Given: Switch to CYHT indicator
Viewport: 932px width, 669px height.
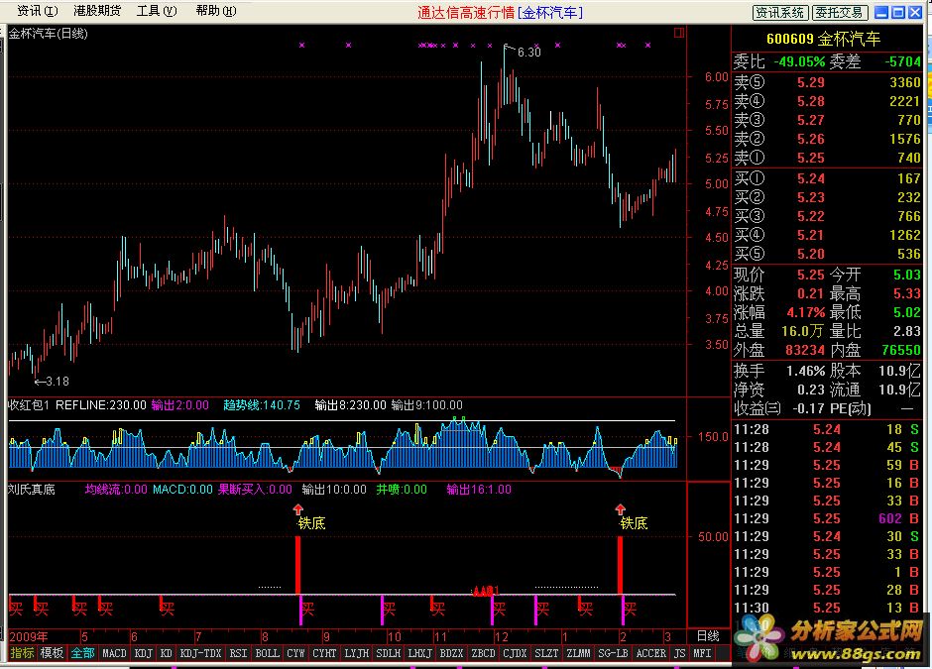Looking at the screenshot, I should (x=324, y=653).
